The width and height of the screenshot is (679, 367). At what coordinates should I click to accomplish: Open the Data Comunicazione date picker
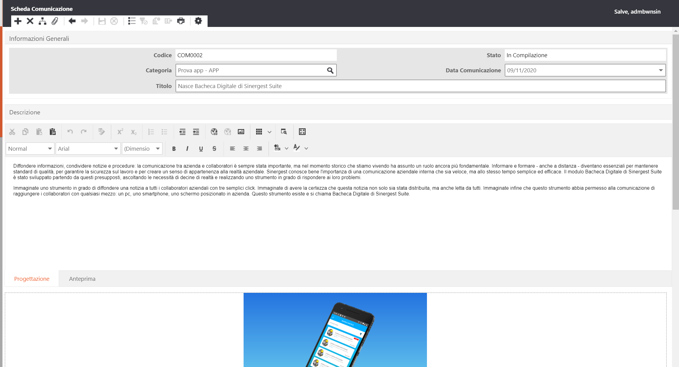coord(661,70)
